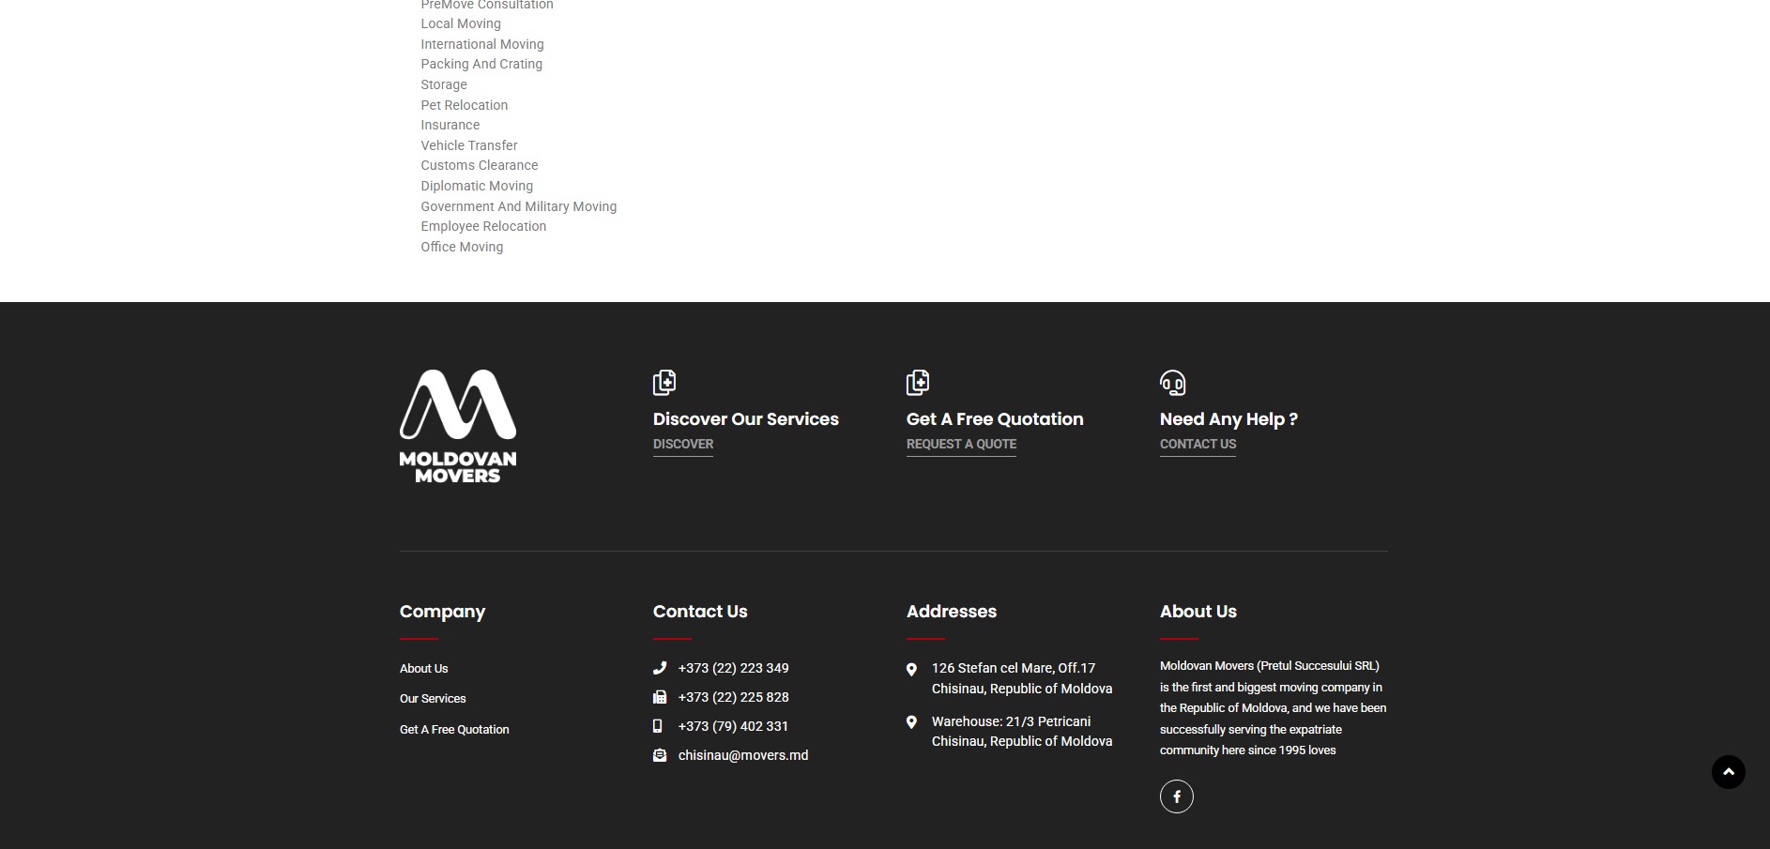The width and height of the screenshot is (1770, 849).
Task: Click the phone handset icon beside +373 (22) 223 349
Action: tap(660, 668)
